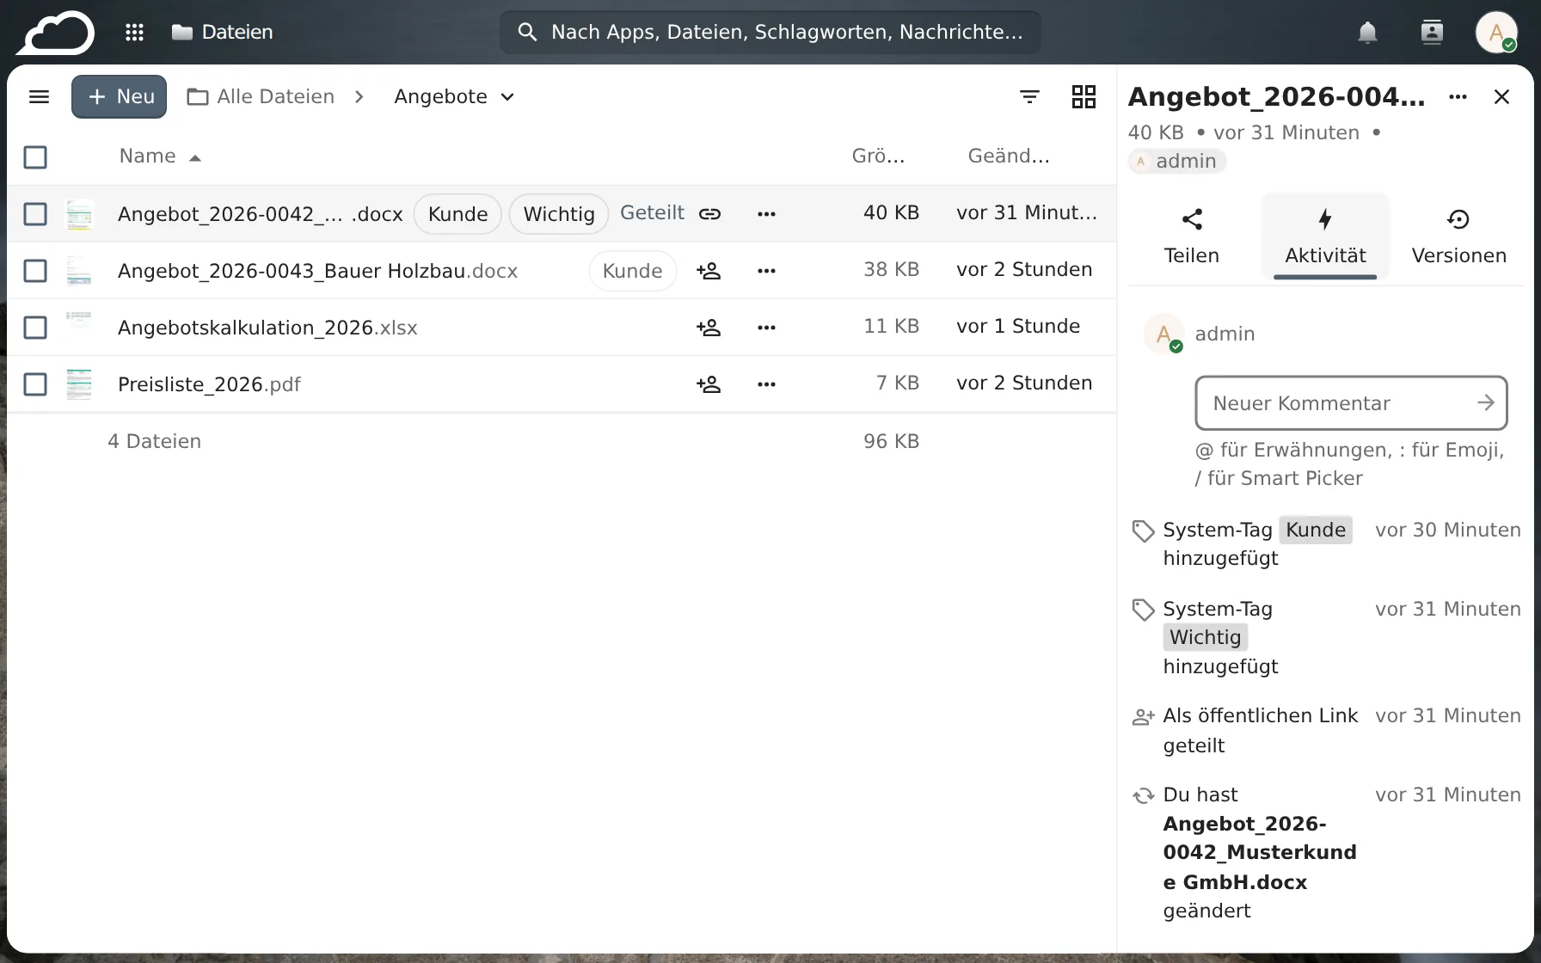Screen dimensions: 1541x963
Task: Select checkbox for Angebotskalkulation_2026.xlsx
Action: pyautogui.click(x=35, y=328)
